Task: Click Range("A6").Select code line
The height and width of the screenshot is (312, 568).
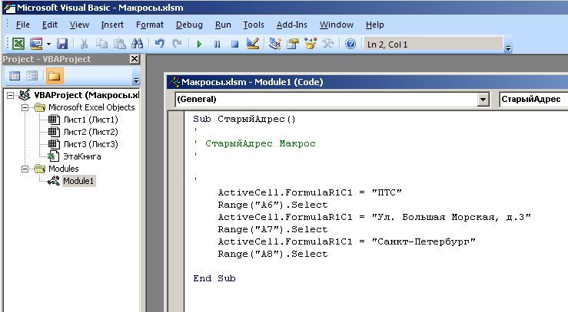Action: (272, 205)
